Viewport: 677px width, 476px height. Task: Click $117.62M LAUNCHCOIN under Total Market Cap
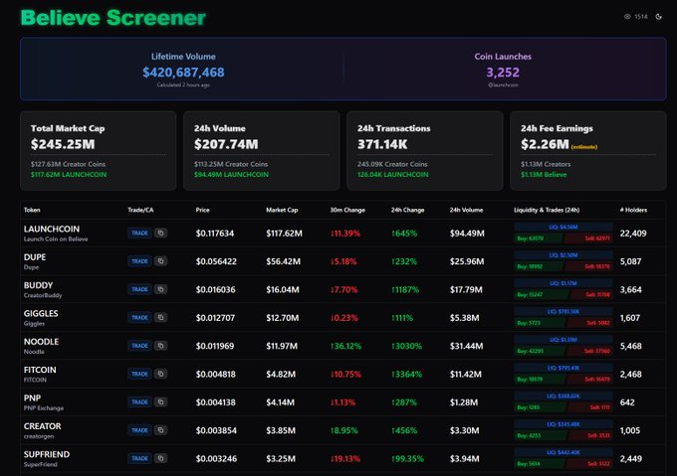pos(69,175)
